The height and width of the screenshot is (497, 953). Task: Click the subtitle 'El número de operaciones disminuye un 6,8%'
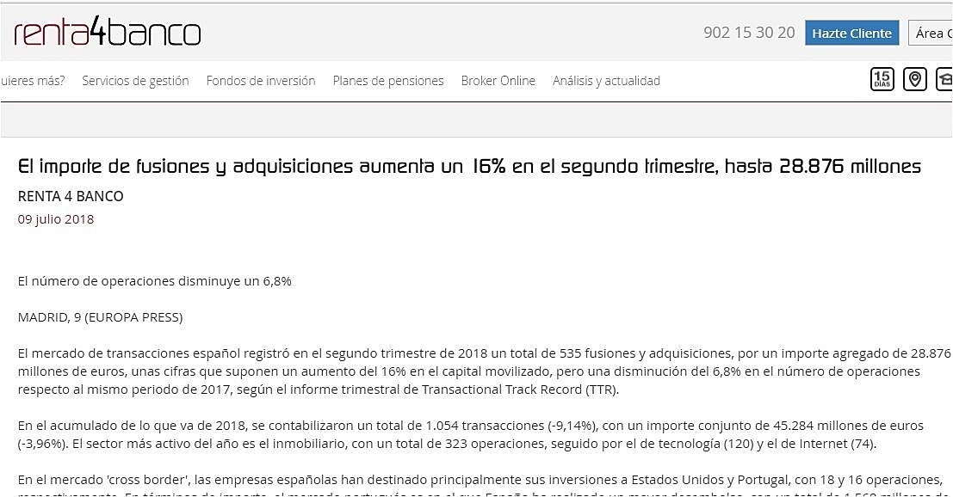(x=154, y=281)
